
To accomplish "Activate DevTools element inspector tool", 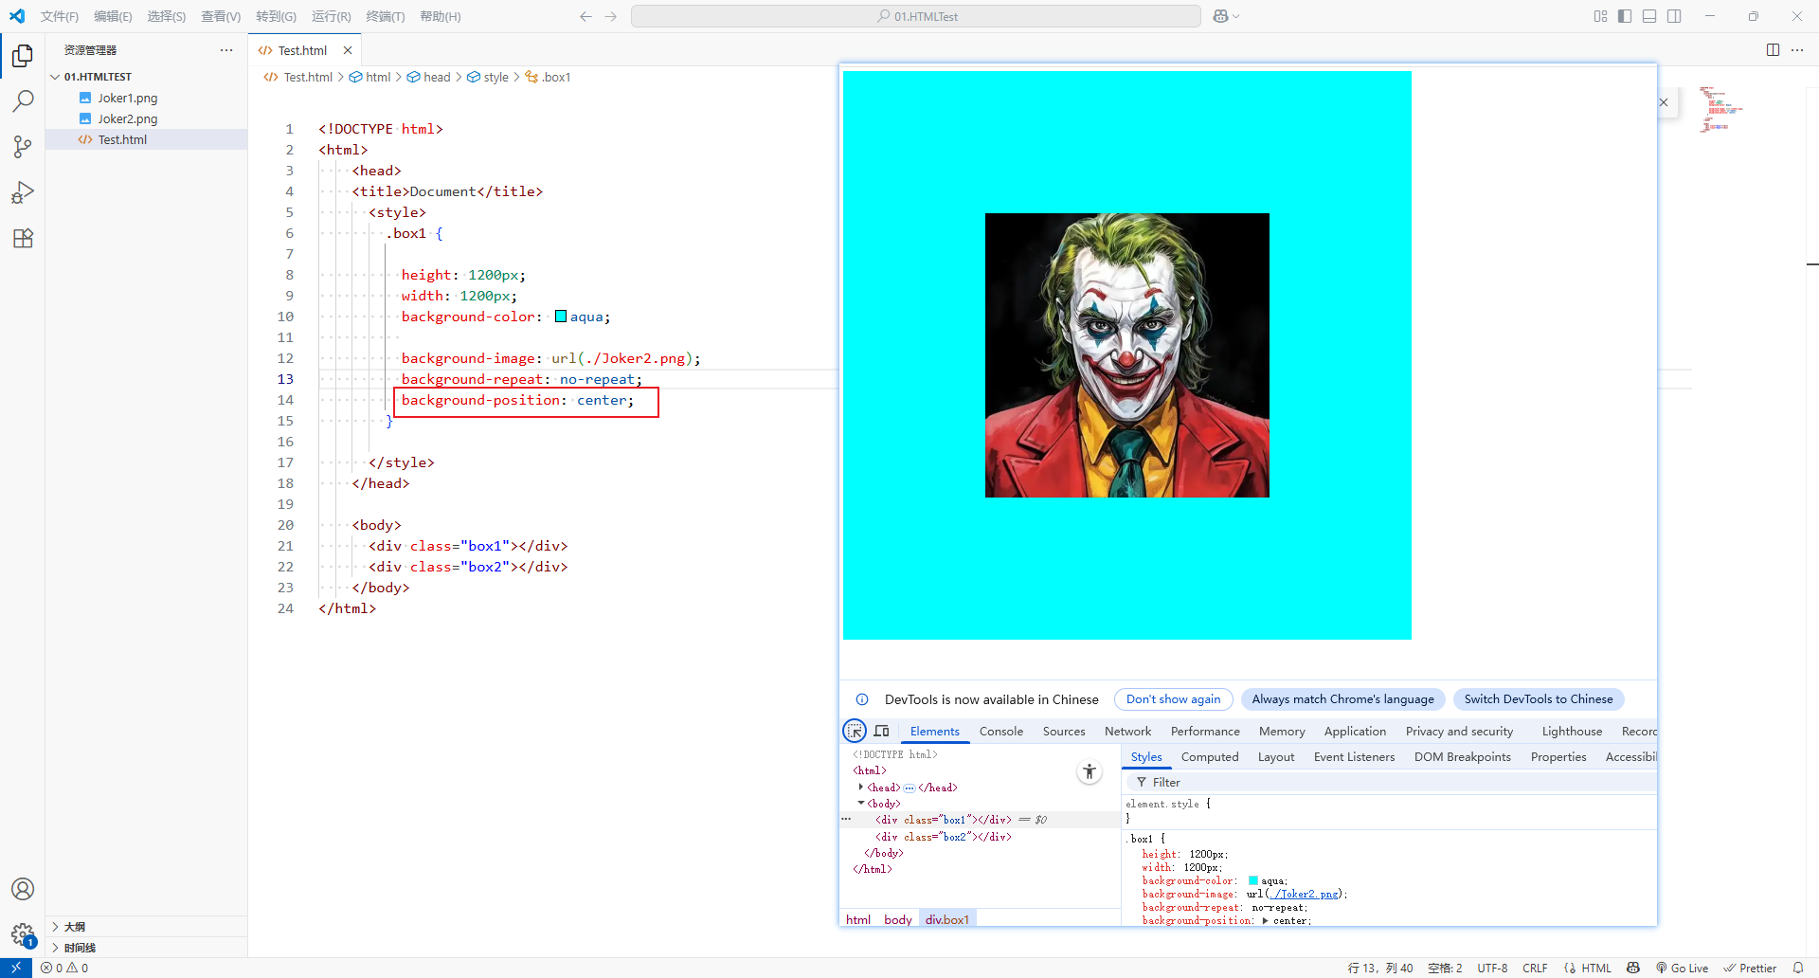I will (x=855, y=731).
